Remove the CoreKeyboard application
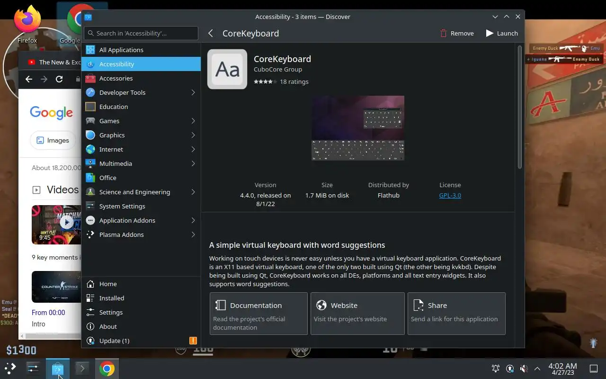 457,33
